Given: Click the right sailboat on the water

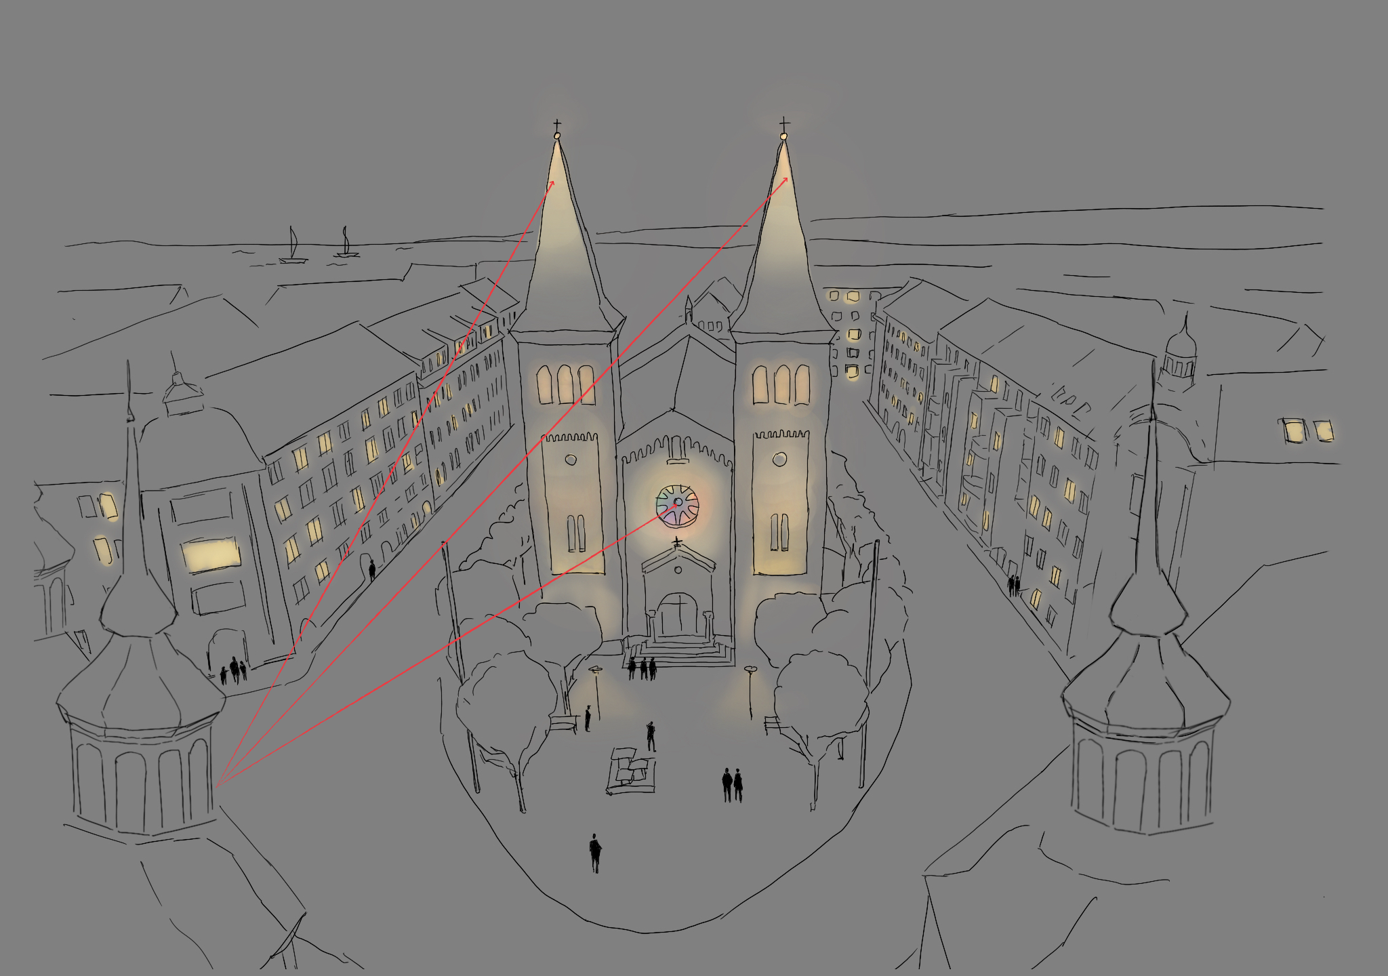Looking at the screenshot, I should [346, 243].
